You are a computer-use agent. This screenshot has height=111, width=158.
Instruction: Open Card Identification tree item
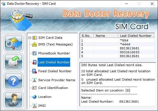pos(53,88)
